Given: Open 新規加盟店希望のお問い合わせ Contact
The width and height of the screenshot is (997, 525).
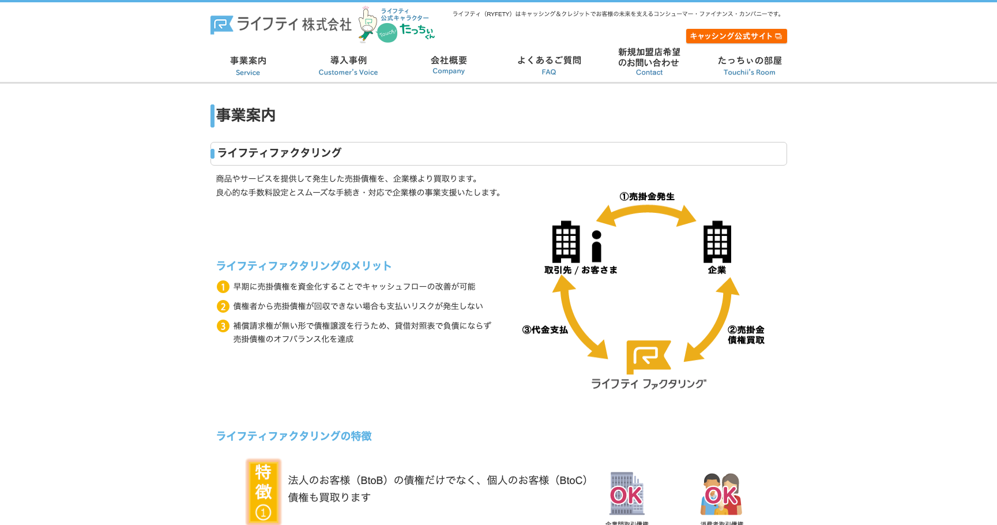Looking at the screenshot, I should pyautogui.click(x=649, y=62).
